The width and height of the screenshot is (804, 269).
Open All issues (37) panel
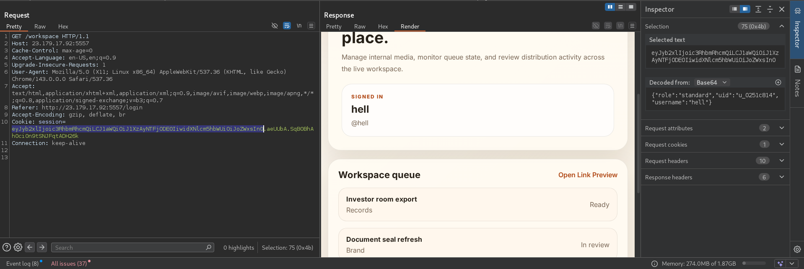pyautogui.click(x=69, y=264)
